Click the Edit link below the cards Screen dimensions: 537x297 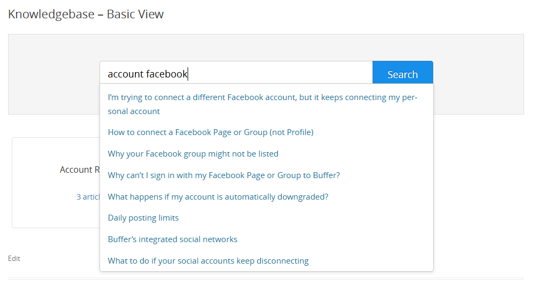pyautogui.click(x=14, y=259)
